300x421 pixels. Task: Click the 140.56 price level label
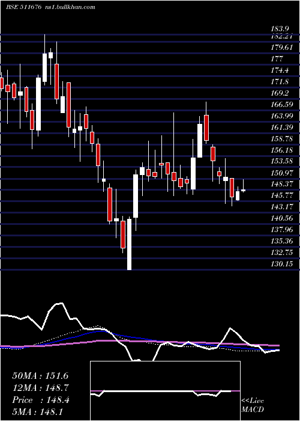click(x=281, y=218)
